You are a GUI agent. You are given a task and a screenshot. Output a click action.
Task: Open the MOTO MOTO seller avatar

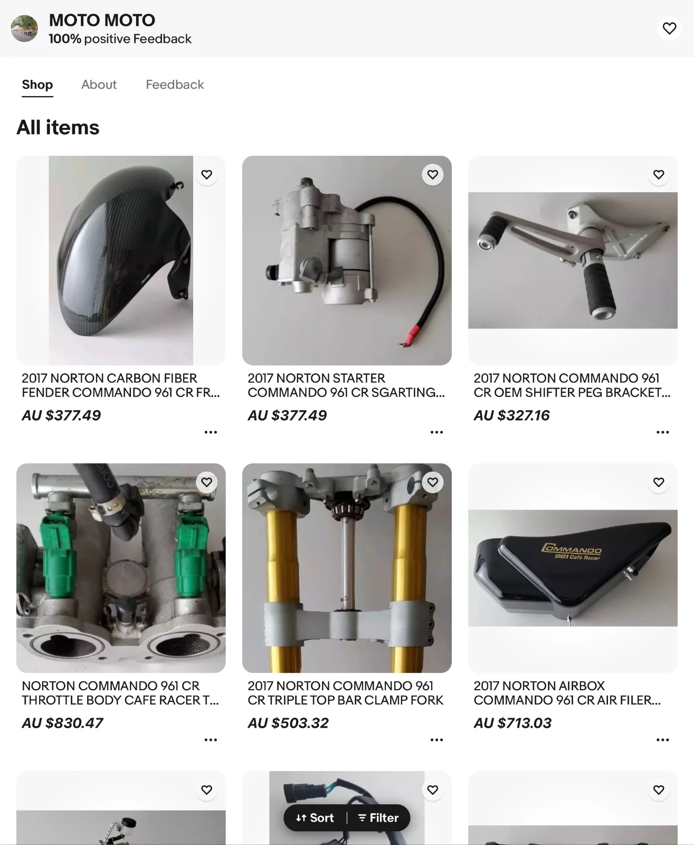24,28
